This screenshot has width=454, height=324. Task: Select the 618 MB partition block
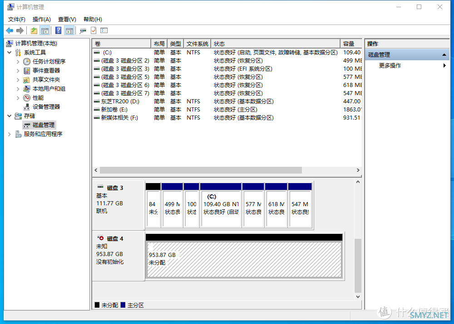276,205
